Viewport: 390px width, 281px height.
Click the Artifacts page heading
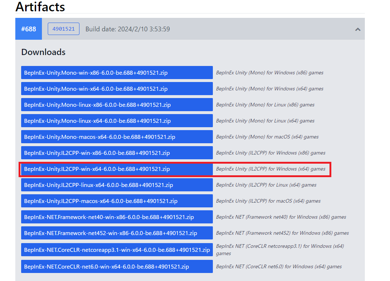[x=40, y=7]
